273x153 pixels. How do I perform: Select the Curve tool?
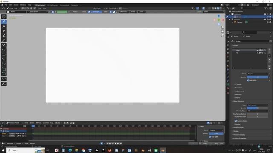coord(4,65)
